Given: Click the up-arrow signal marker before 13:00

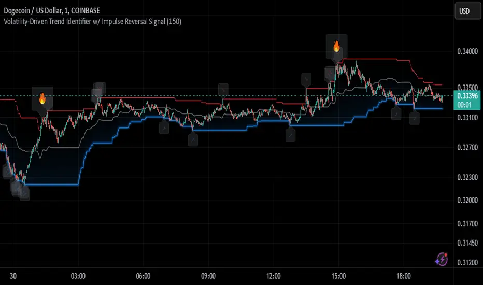Looking at the screenshot, I should pos(290,135).
